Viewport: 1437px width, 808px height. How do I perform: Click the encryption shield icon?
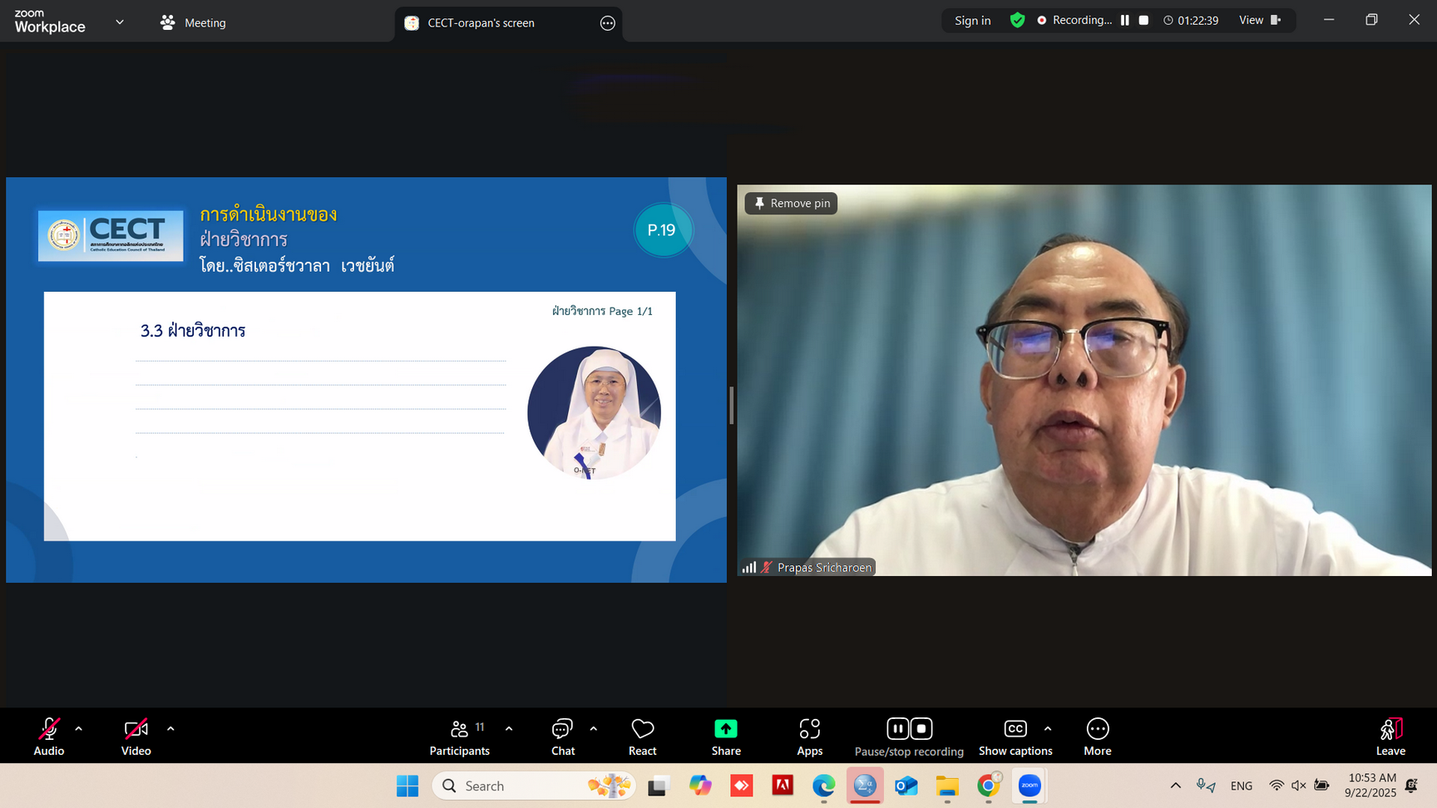pos(1017,20)
